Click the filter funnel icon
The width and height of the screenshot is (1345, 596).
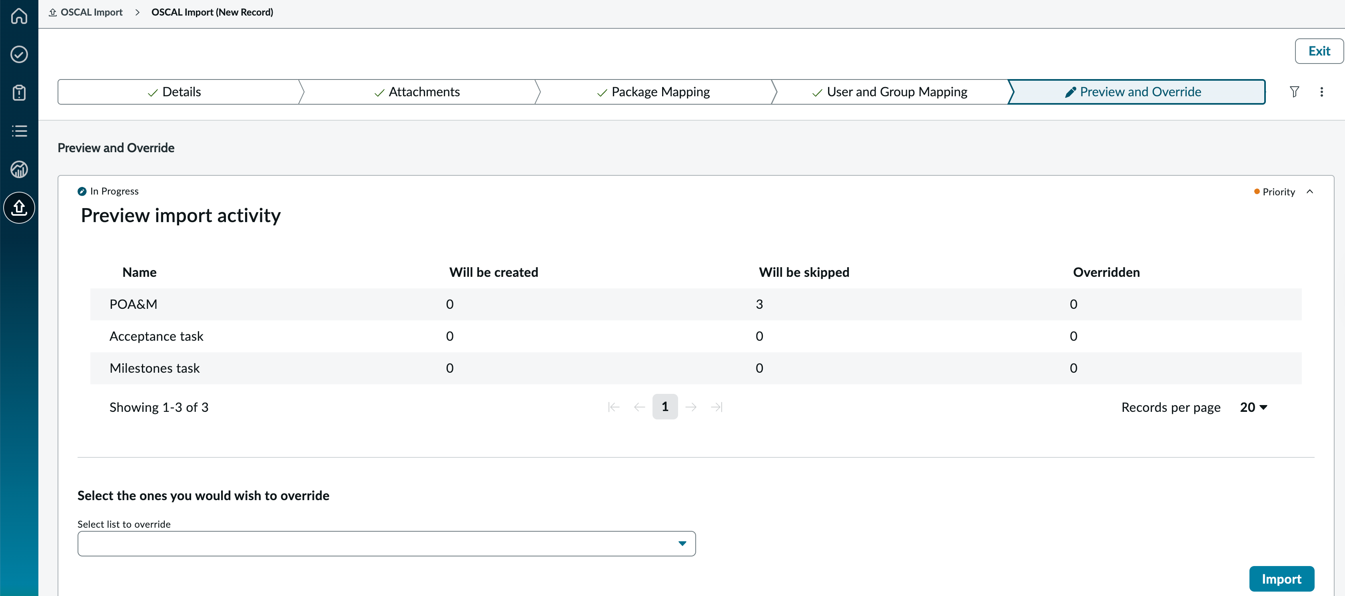[1294, 92]
